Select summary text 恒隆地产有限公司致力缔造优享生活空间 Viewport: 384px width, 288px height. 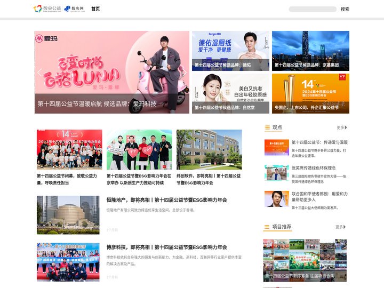click(150, 210)
